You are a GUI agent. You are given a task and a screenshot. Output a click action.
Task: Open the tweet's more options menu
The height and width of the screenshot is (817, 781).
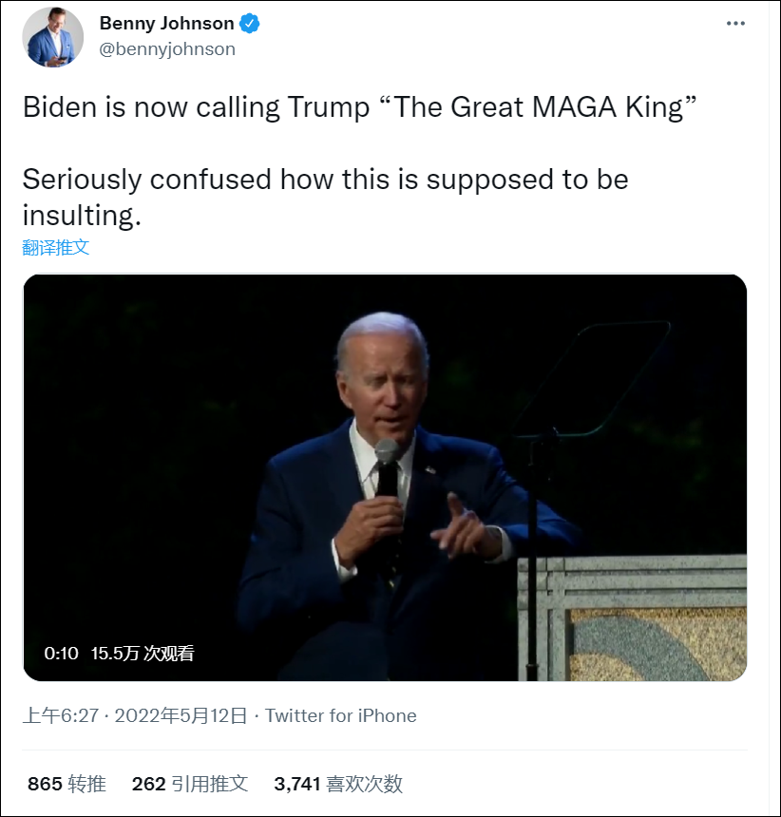click(x=735, y=24)
